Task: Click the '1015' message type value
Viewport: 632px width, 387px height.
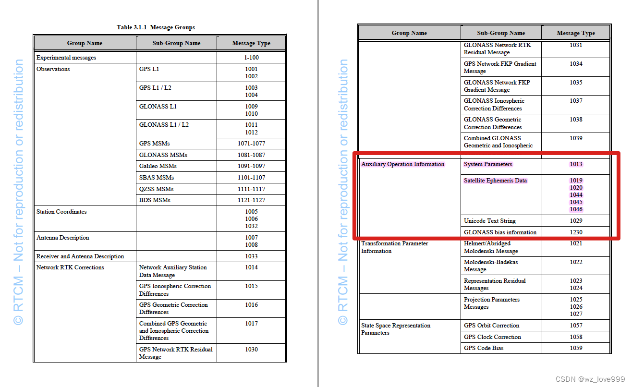Action: click(x=251, y=286)
